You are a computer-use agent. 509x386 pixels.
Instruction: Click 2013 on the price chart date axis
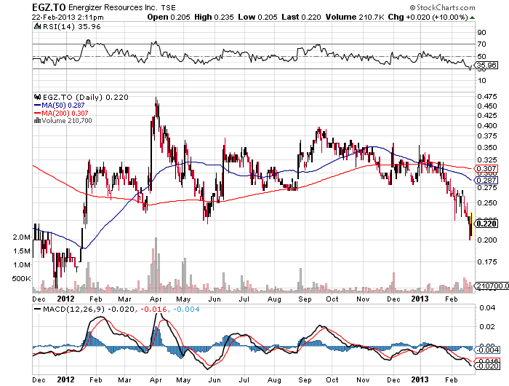coord(420,299)
